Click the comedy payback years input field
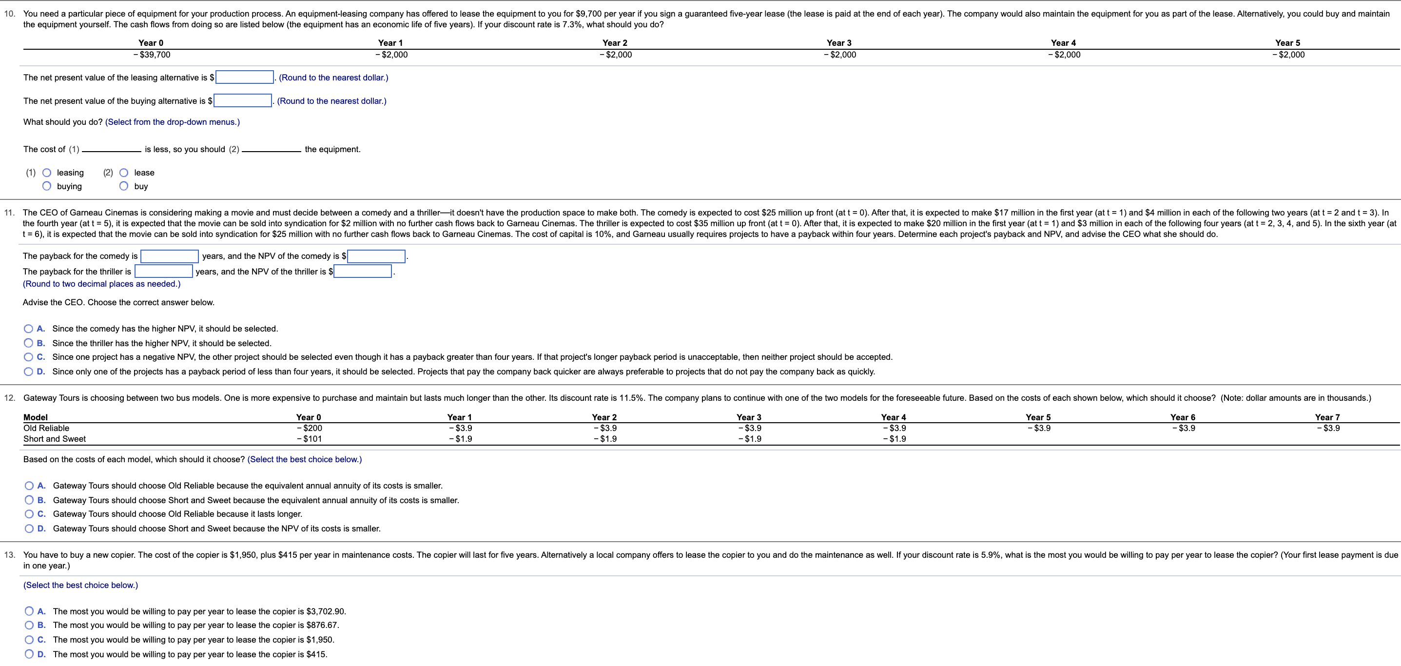The width and height of the screenshot is (1401, 666). (x=170, y=256)
